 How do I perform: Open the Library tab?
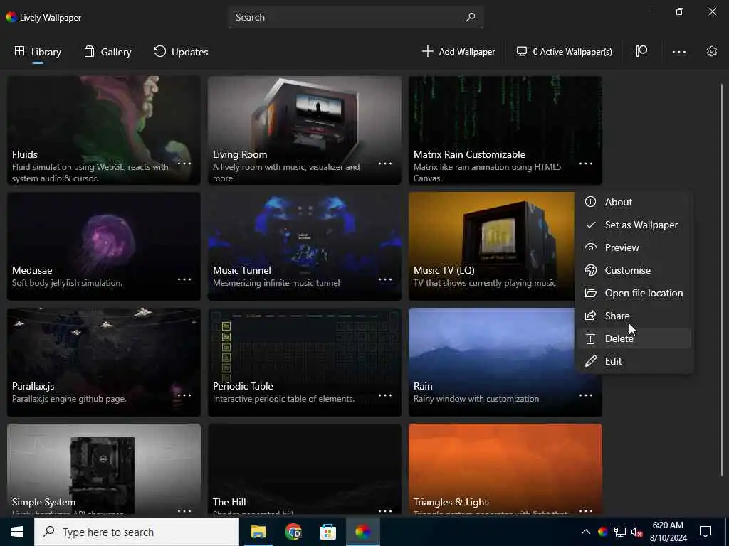coord(38,51)
